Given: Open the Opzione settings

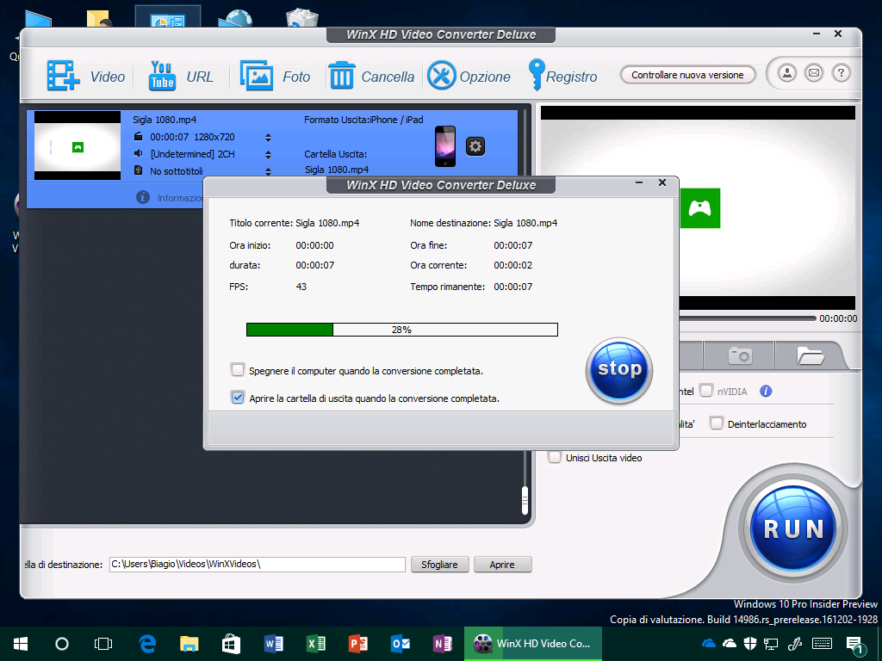Looking at the screenshot, I should pos(469,77).
